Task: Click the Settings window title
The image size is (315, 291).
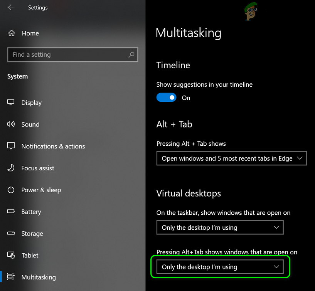Action: point(38,8)
